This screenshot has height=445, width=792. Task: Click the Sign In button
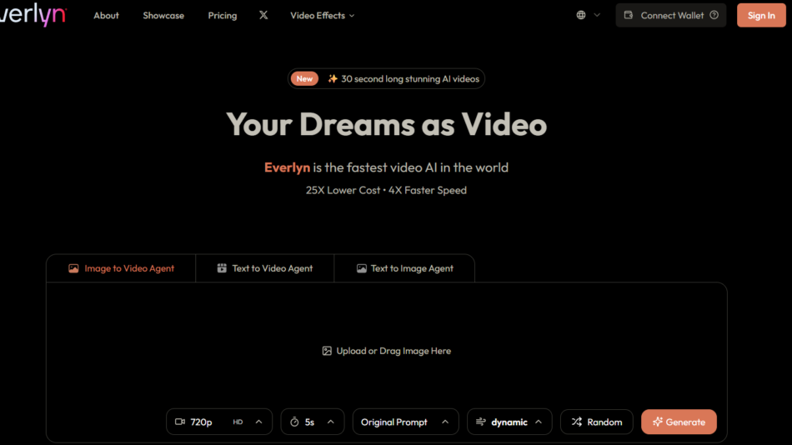pyautogui.click(x=761, y=15)
